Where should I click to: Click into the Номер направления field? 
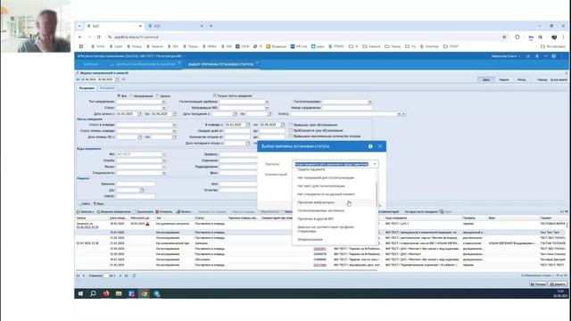tap(347, 108)
